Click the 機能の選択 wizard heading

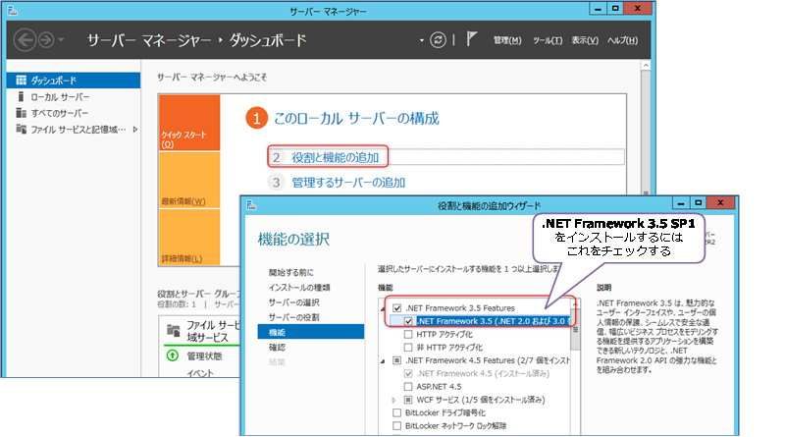293,239
